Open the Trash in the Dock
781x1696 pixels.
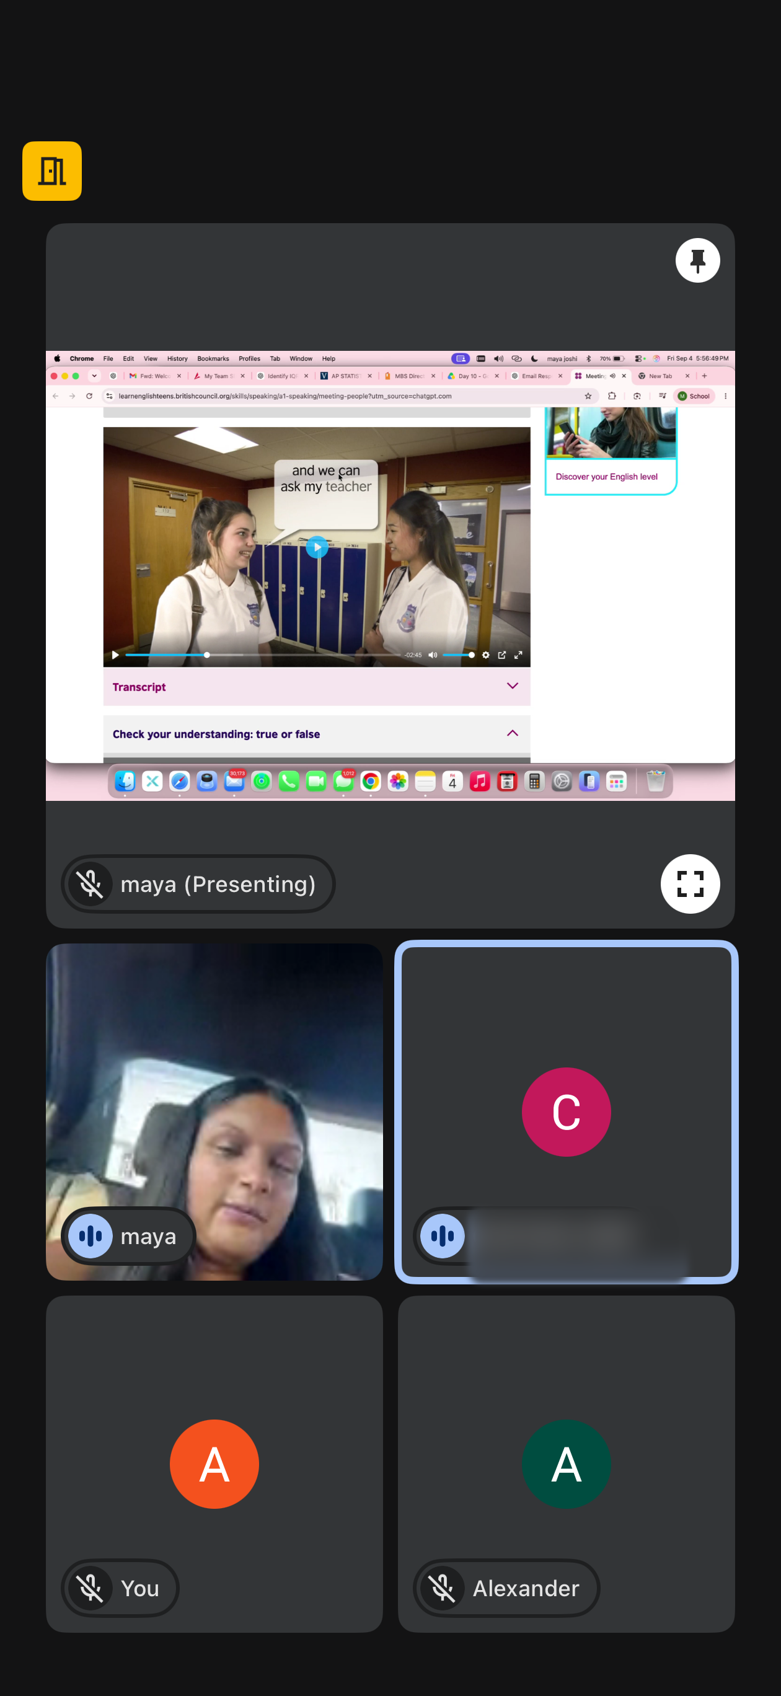click(x=655, y=782)
